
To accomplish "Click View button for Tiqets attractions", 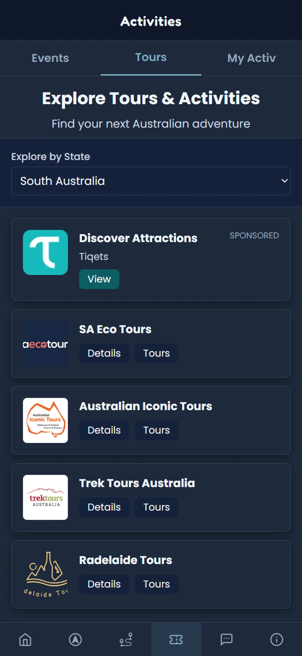I will click(99, 279).
